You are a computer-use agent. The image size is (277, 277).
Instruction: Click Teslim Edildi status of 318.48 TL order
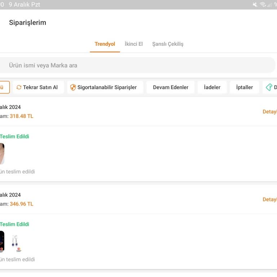pos(14,136)
